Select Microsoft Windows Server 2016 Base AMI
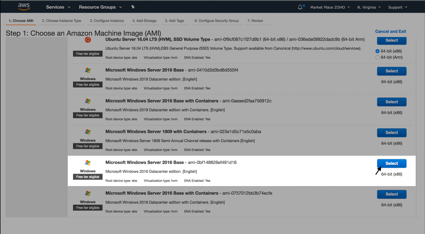Image resolution: width=425 pixels, height=234 pixels. click(x=392, y=163)
